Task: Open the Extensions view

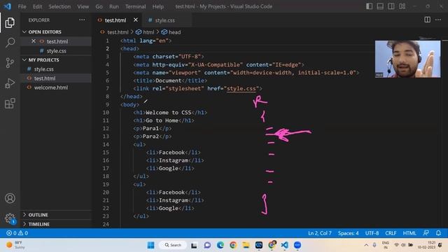Action: (10, 103)
